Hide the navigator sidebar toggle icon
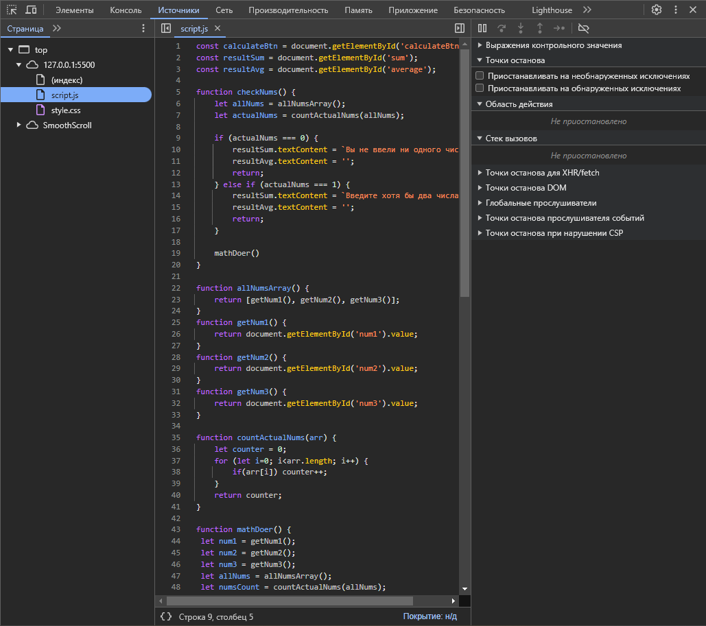This screenshot has height=626, width=706. [x=165, y=28]
